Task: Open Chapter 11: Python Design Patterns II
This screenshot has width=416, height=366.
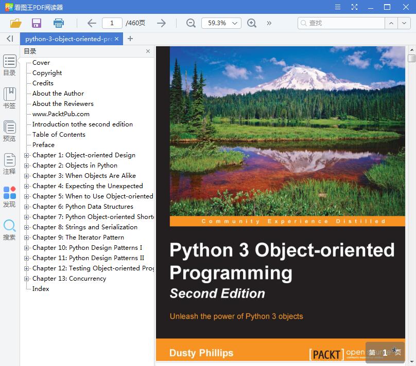Action: point(88,258)
